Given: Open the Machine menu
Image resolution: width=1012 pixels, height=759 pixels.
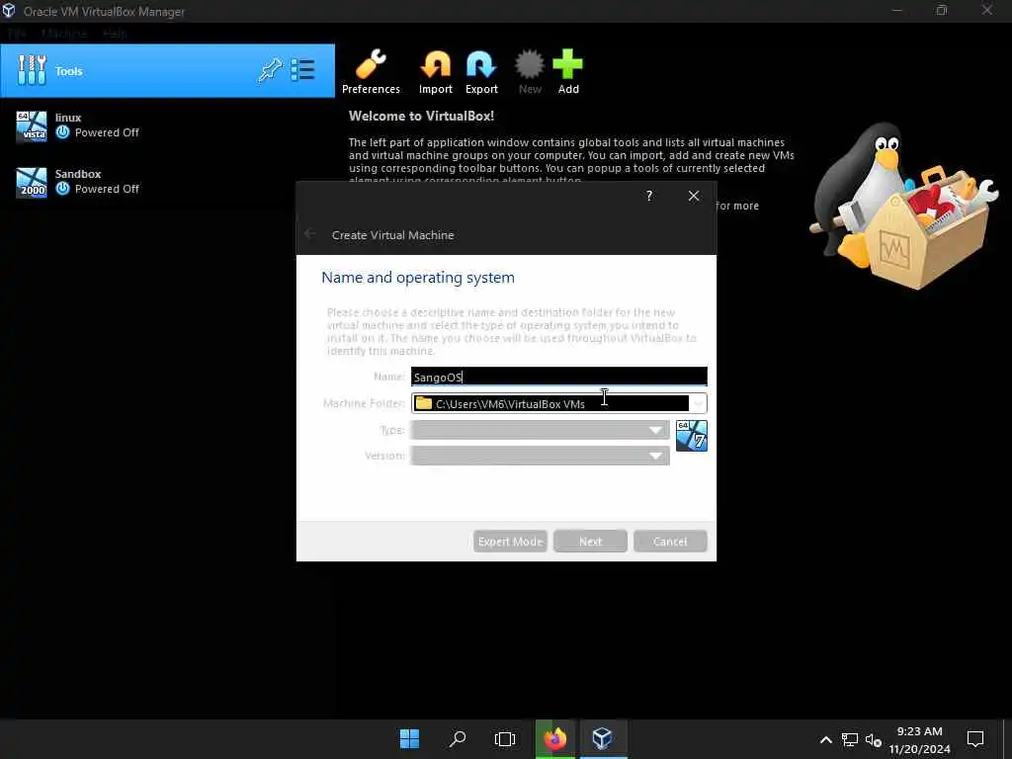Looking at the screenshot, I should (x=63, y=34).
